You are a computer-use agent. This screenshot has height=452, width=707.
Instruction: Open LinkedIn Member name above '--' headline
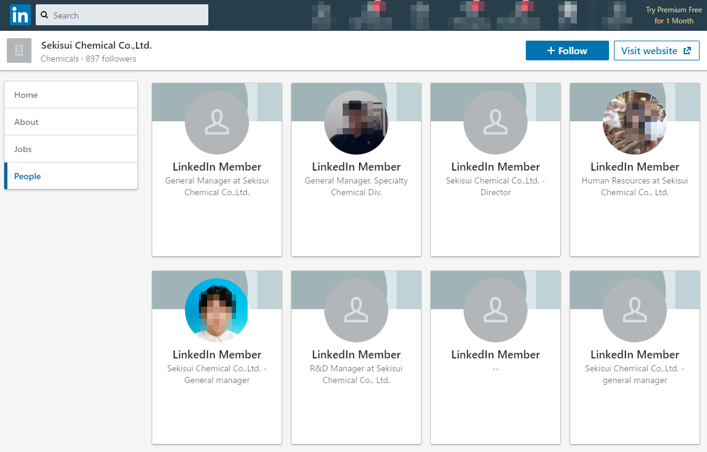pyautogui.click(x=496, y=355)
